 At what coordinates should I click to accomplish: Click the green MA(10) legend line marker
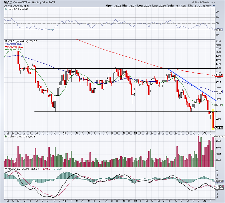6,49
